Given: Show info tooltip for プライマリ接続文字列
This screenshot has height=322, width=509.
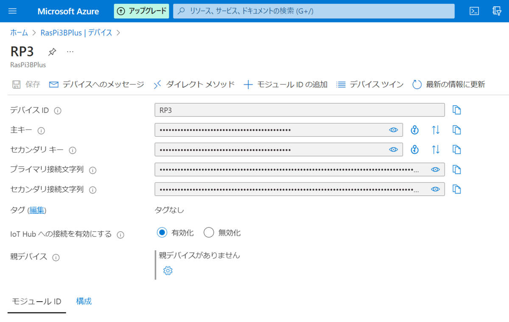Looking at the screenshot, I should point(93,170).
